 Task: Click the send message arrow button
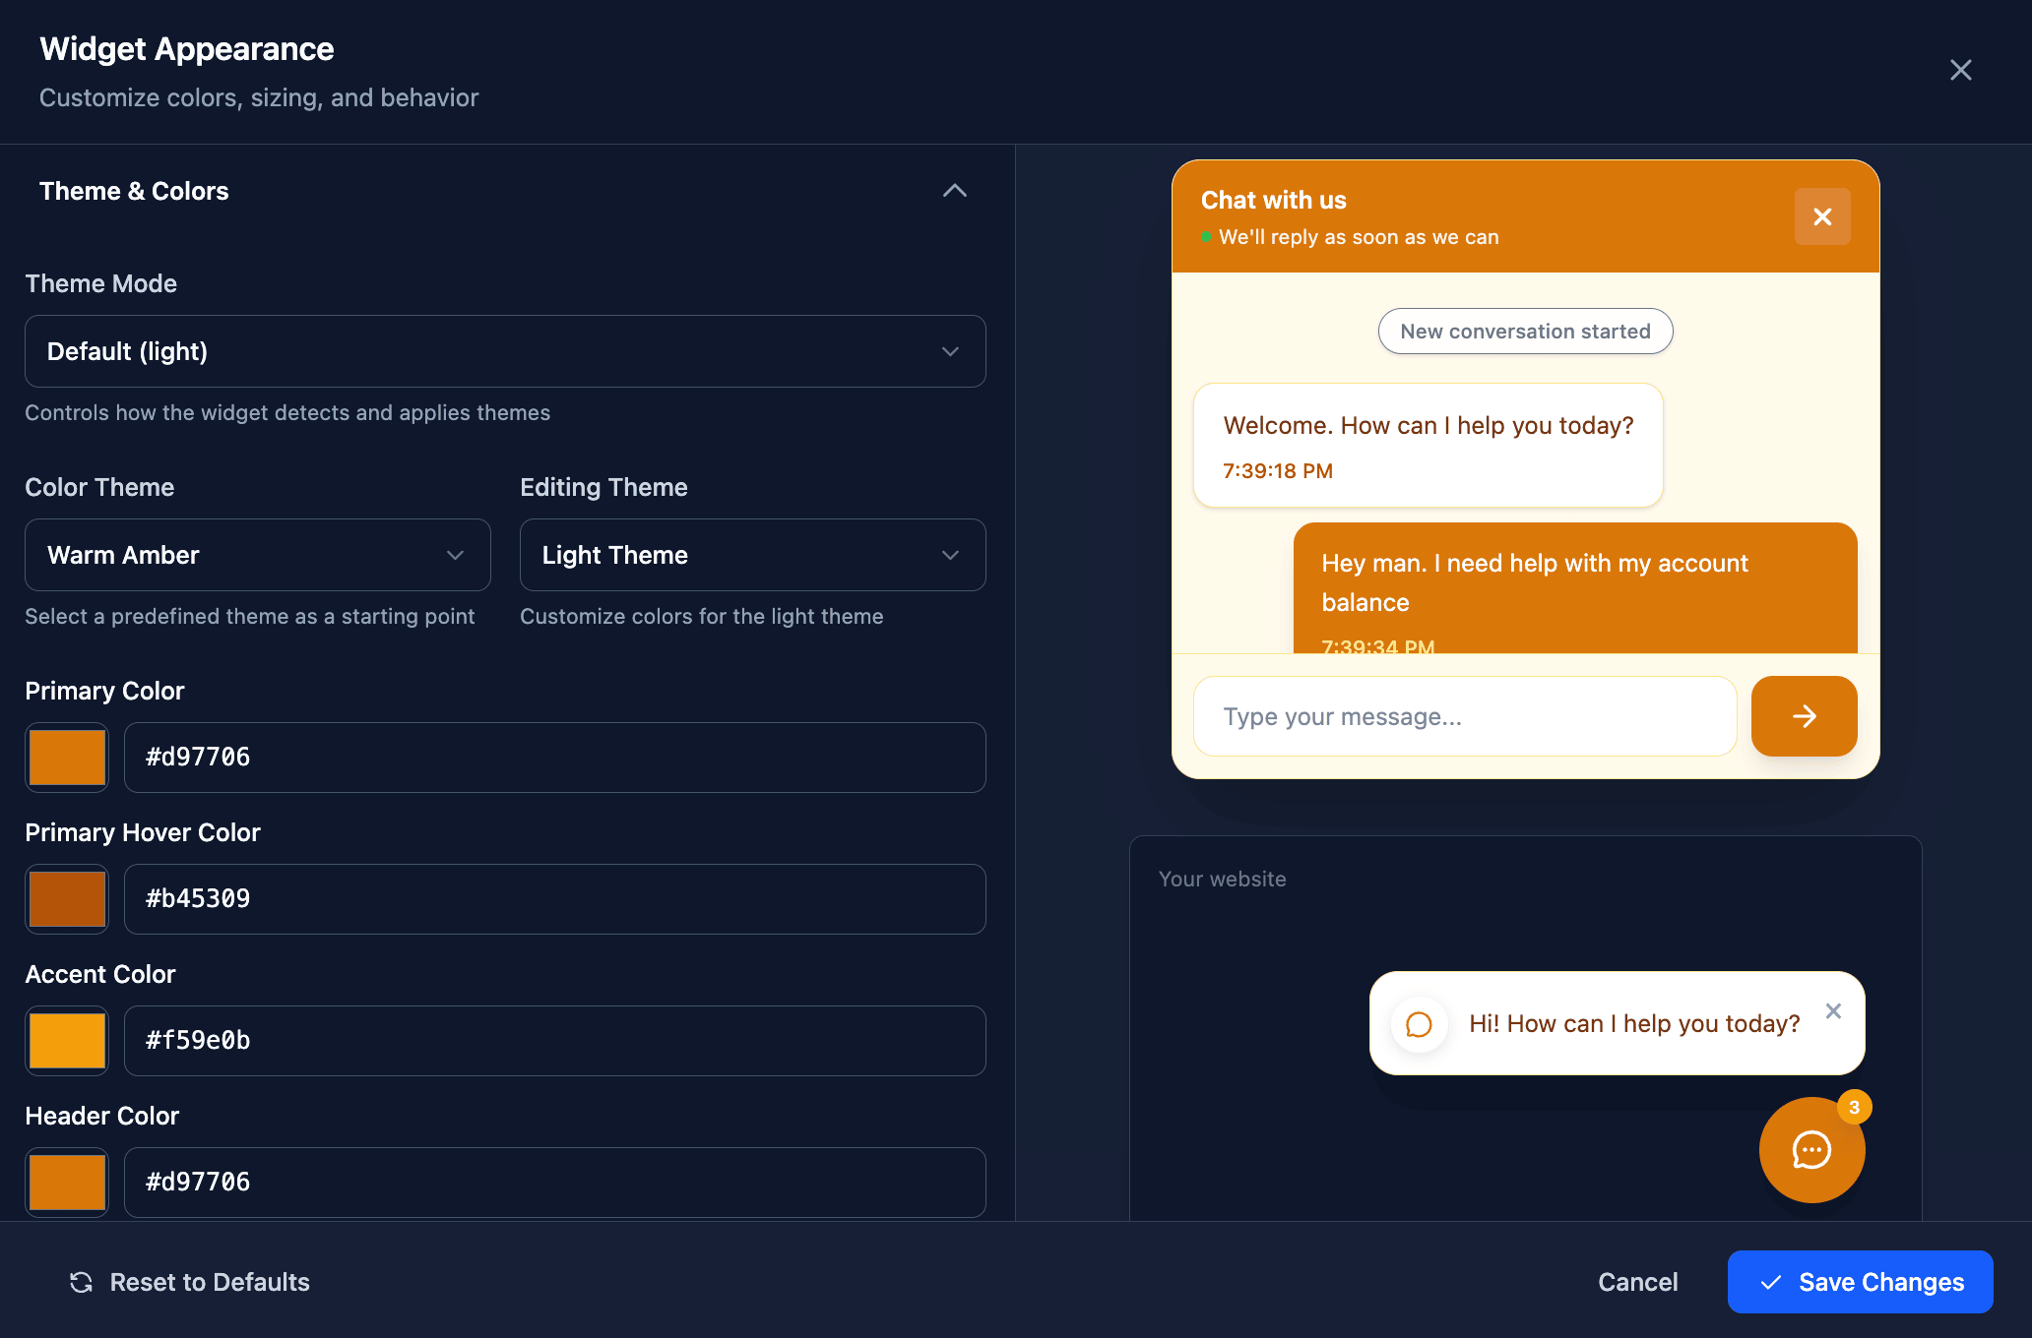pos(1804,716)
